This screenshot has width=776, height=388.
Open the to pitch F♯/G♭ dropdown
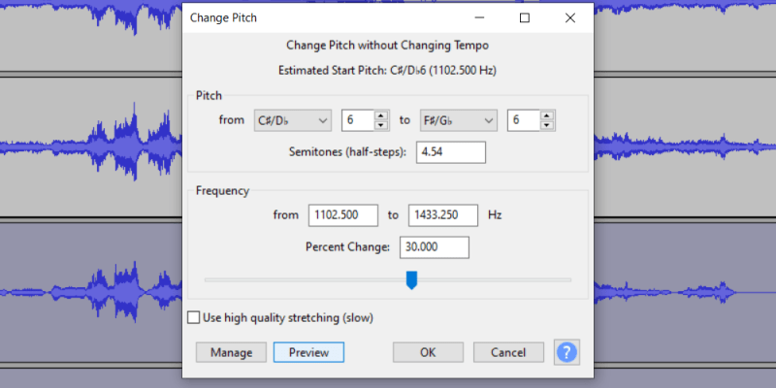(x=458, y=120)
